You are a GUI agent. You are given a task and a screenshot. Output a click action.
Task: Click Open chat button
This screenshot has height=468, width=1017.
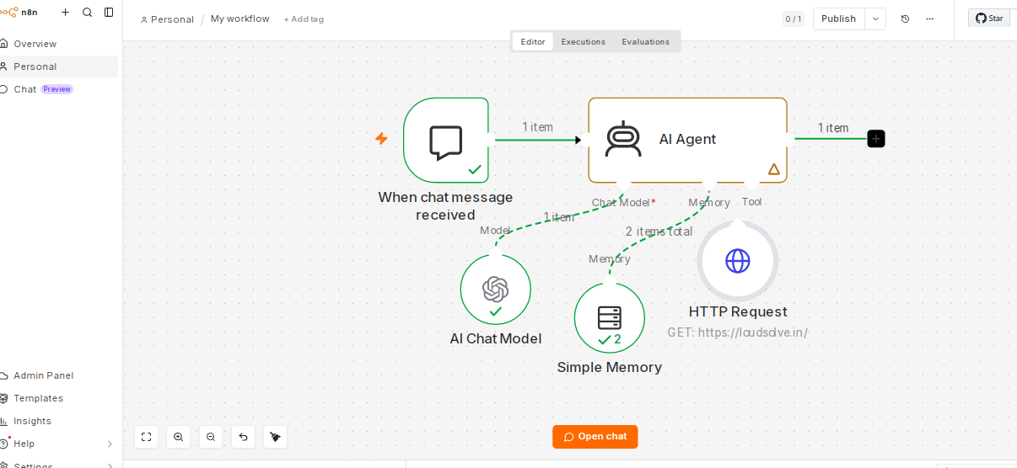595,437
